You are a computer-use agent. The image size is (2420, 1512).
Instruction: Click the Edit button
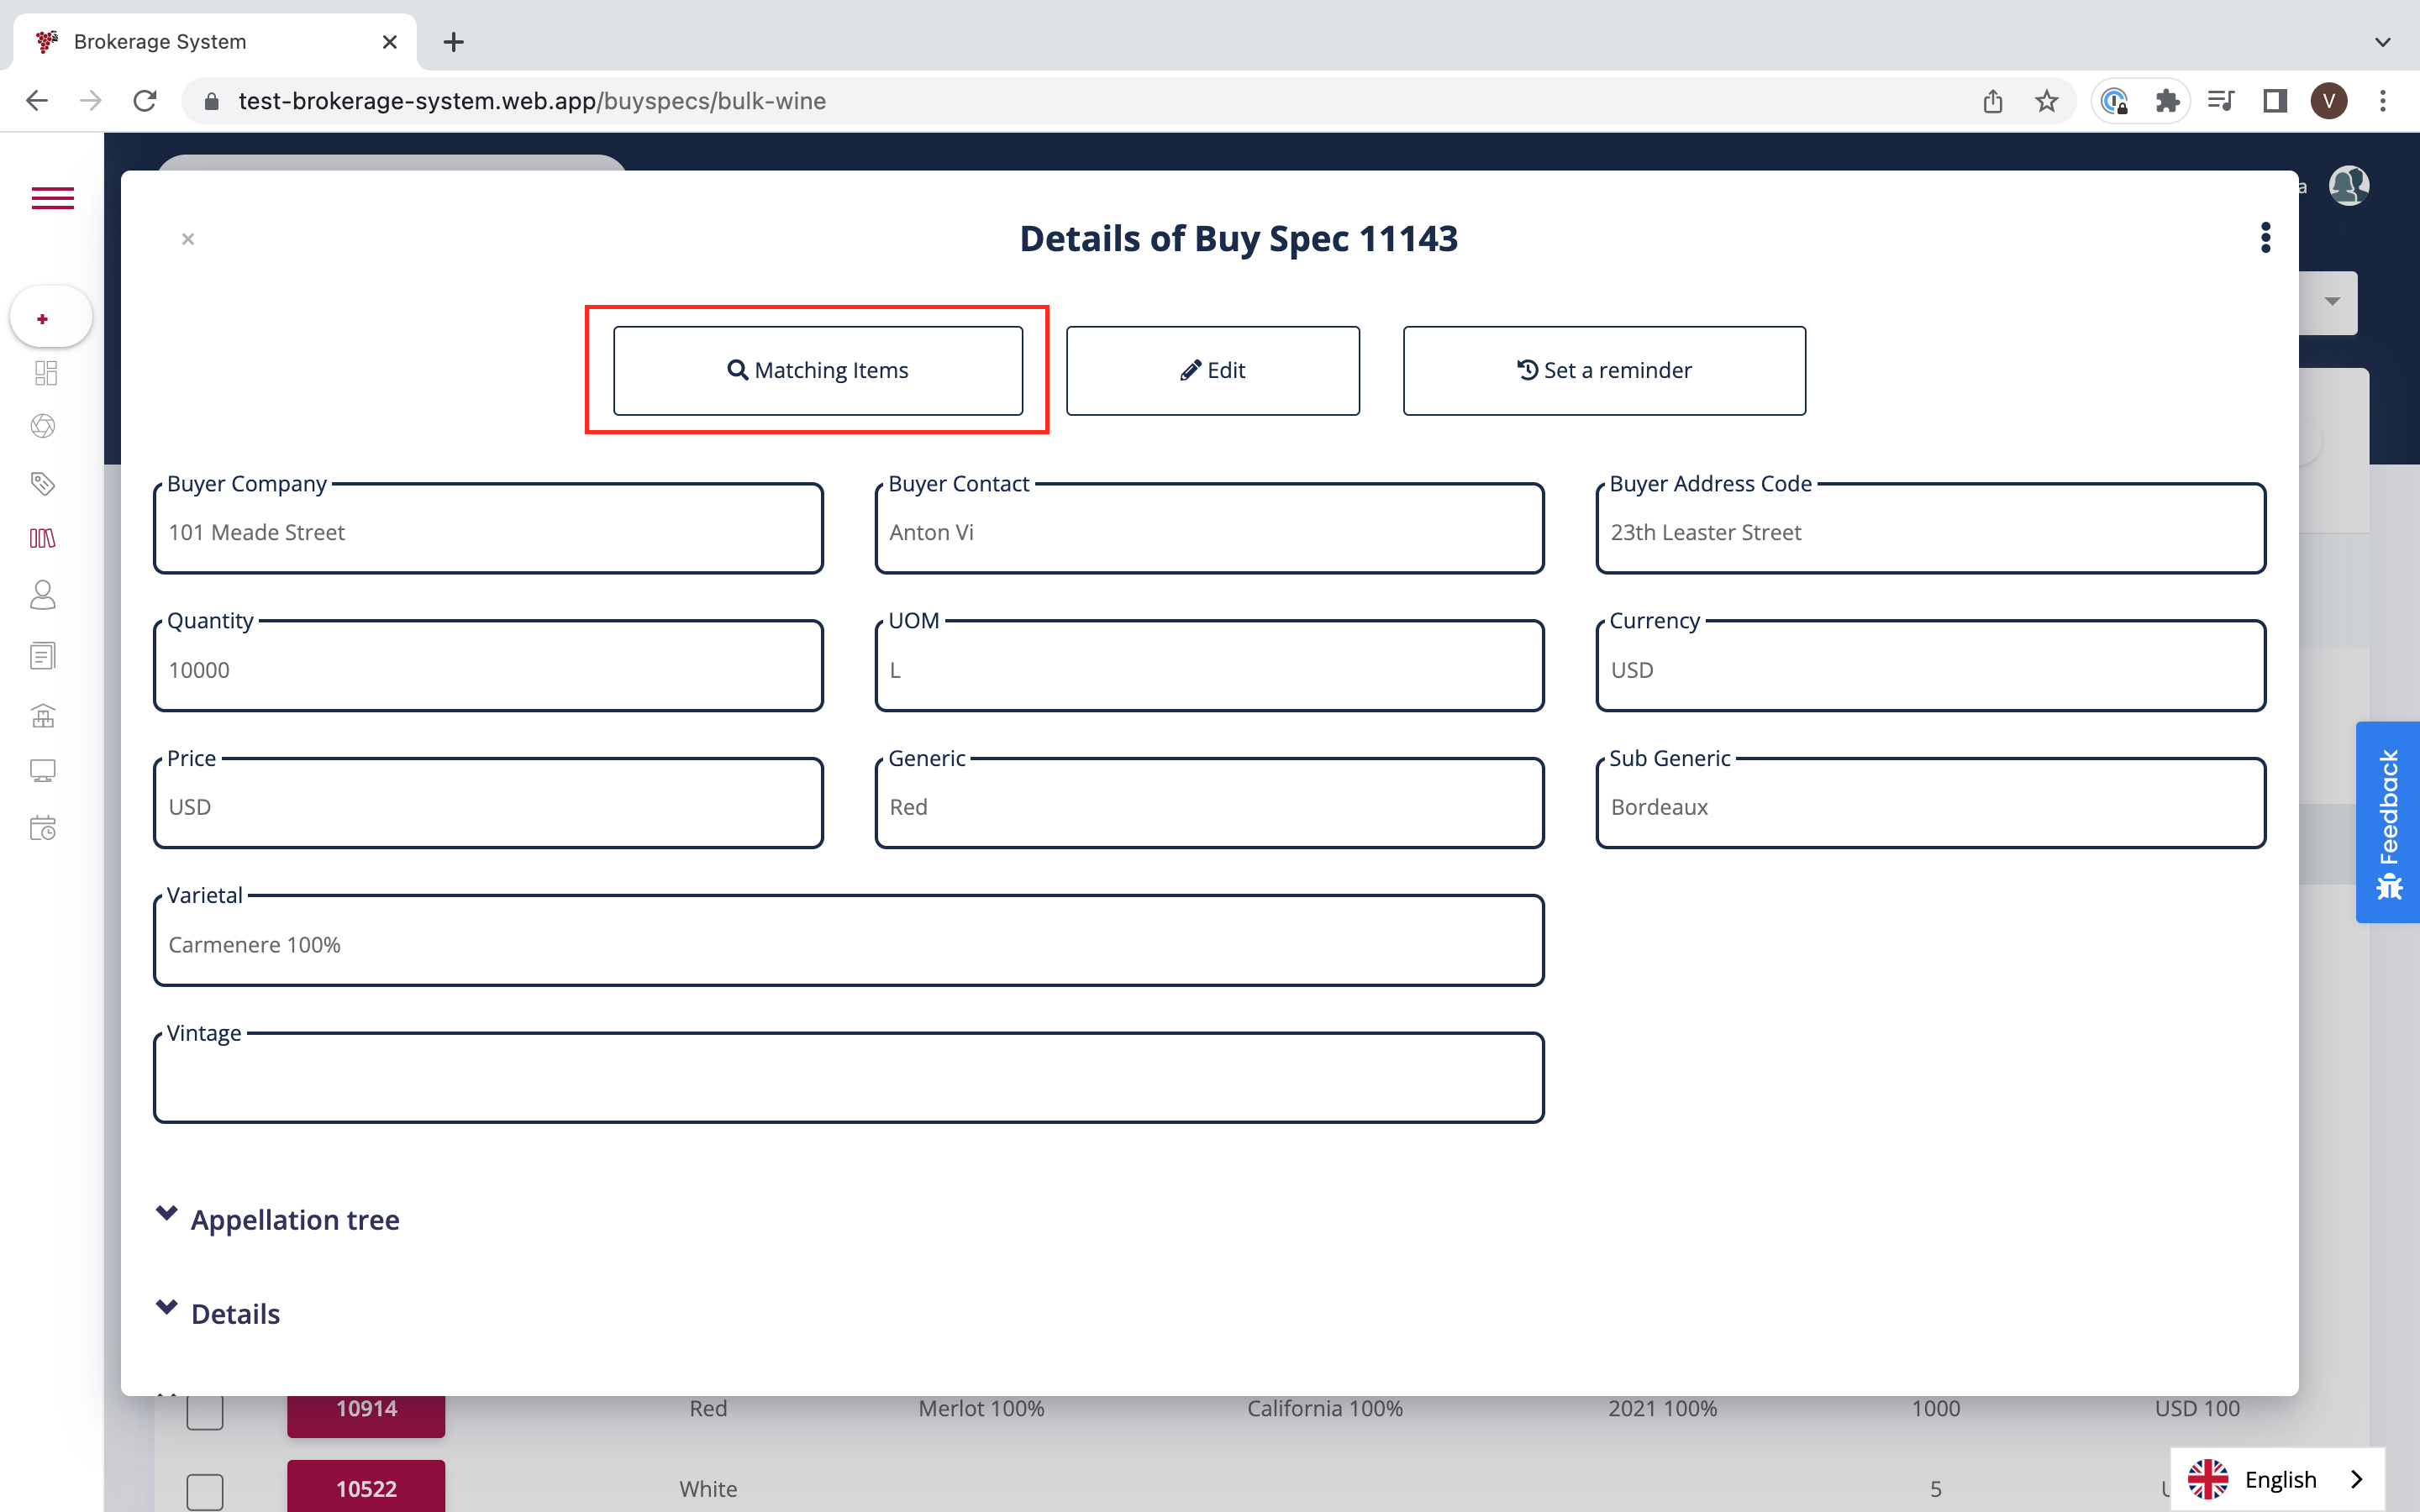tap(1212, 370)
